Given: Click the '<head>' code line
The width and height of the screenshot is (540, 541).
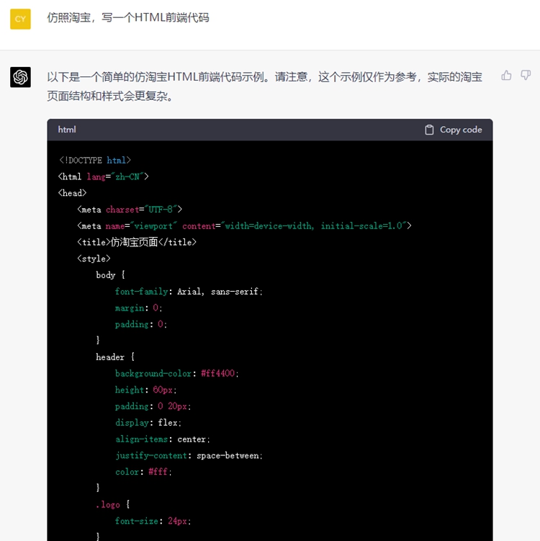Looking at the screenshot, I should tap(72, 193).
